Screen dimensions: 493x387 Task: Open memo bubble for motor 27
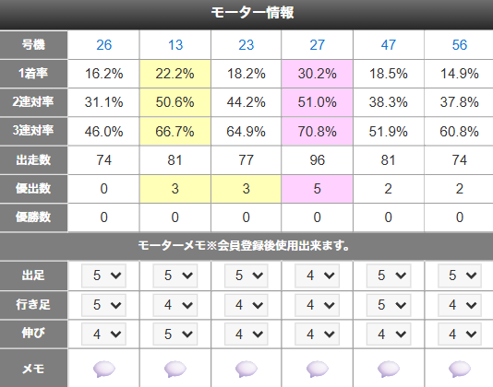coord(318,369)
